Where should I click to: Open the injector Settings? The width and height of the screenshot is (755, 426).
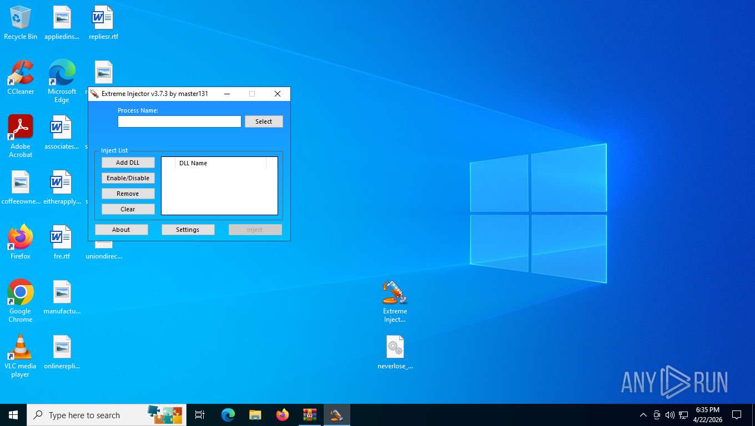click(x=188, y=230)
